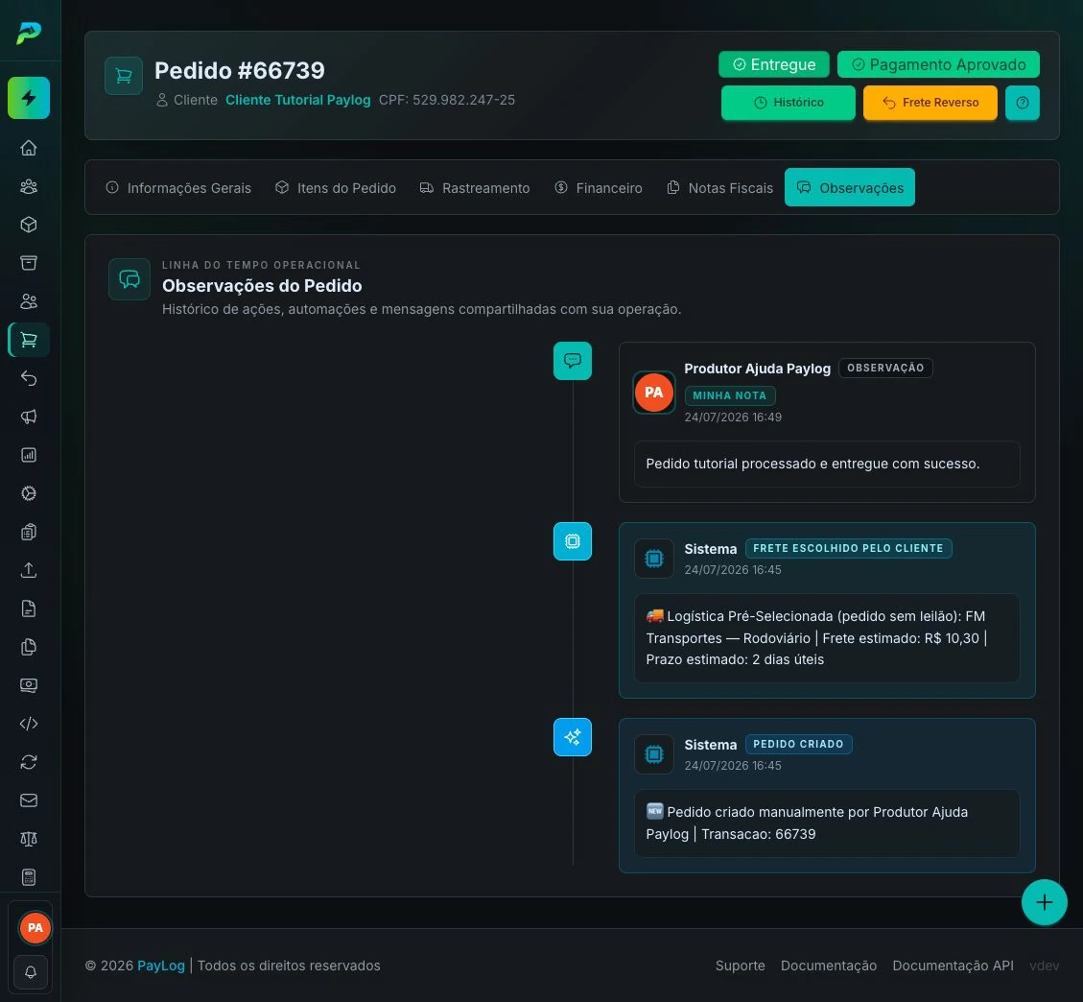The height and width of the screenshot is (1002, 1083).
Task: Open the two-users icon in the sidebar
Action: [x=29, y=301]
